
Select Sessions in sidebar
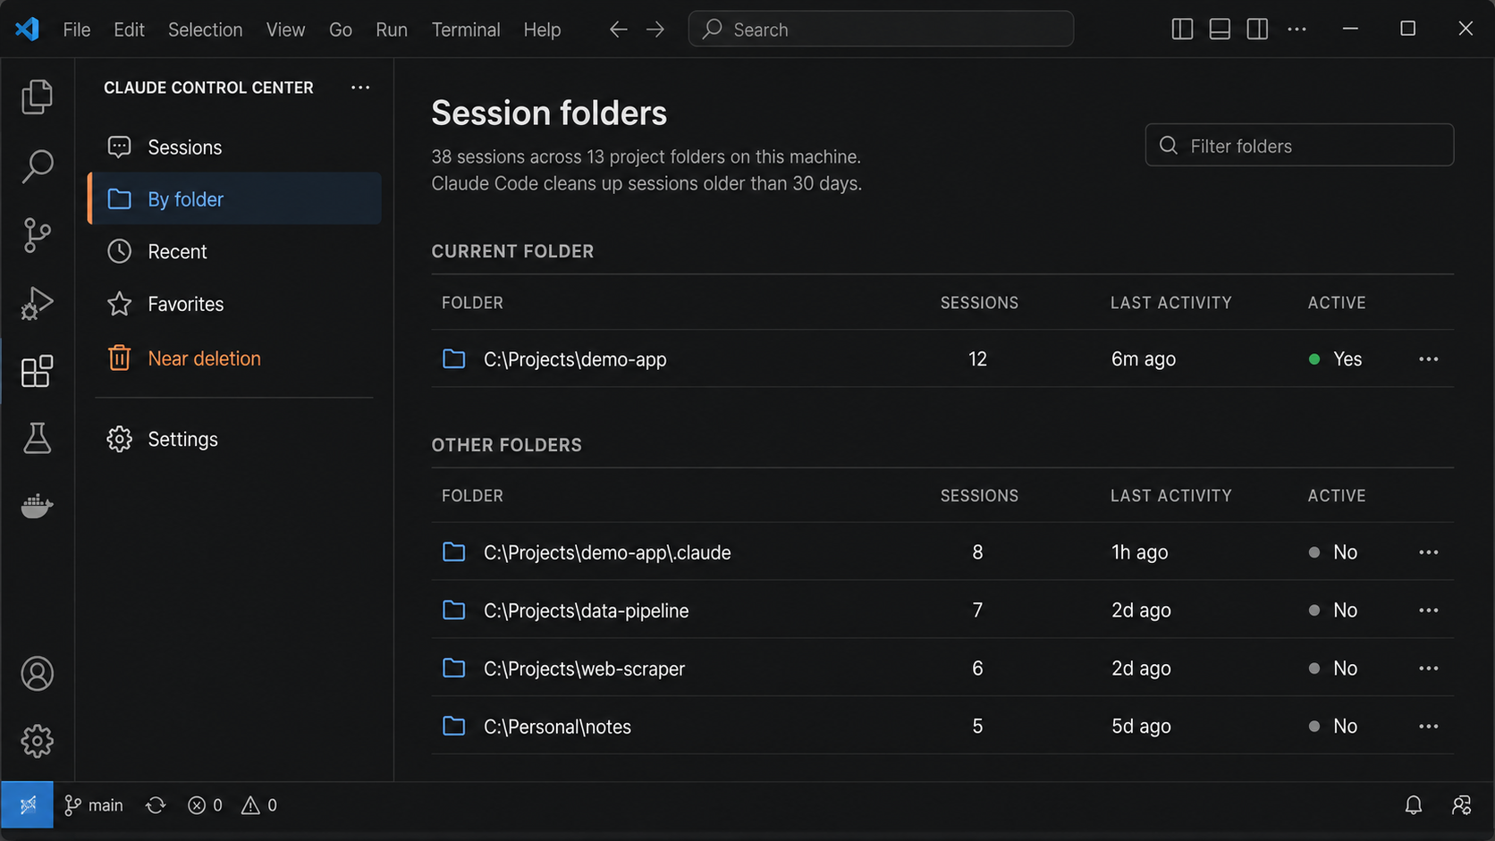pyautogui.click(x=234, y=147)
